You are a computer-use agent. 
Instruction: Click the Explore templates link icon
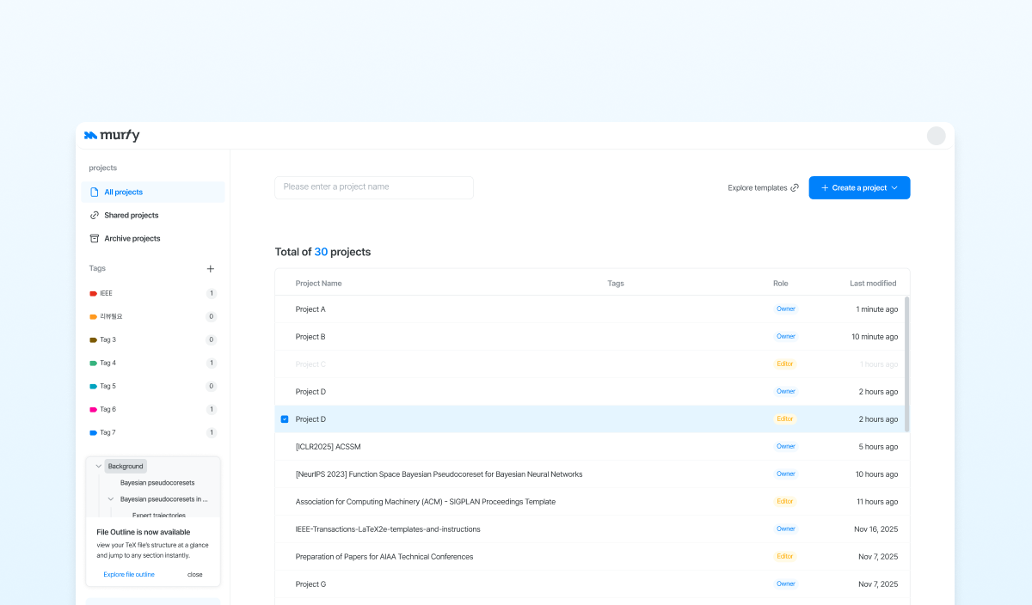point(795,188)
